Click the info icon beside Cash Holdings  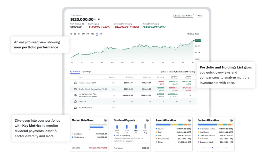(x=83, y=24)
